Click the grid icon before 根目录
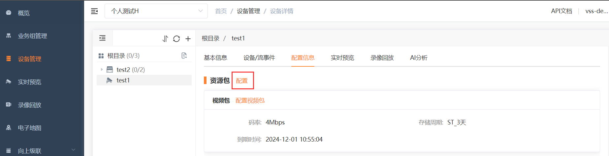 [x=101, y=56]
